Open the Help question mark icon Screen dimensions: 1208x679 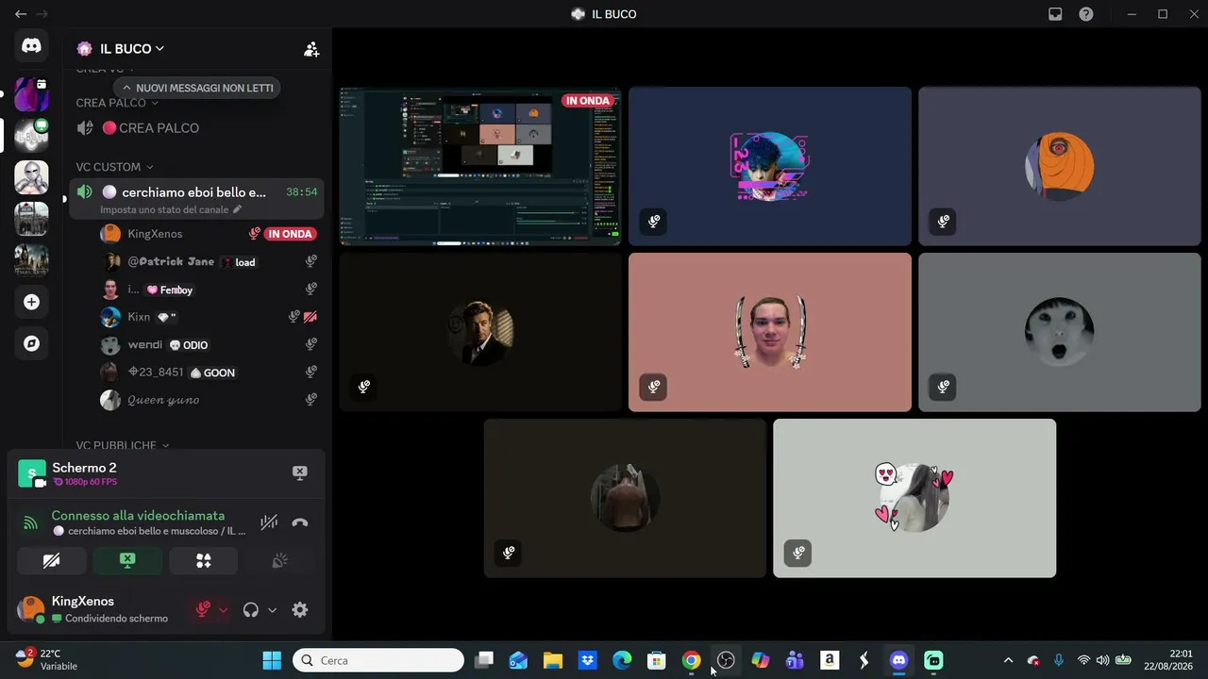(x=1086, y=14)
